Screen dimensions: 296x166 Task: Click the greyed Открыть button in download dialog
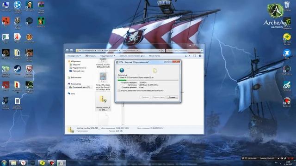click(x=145, y=97)
